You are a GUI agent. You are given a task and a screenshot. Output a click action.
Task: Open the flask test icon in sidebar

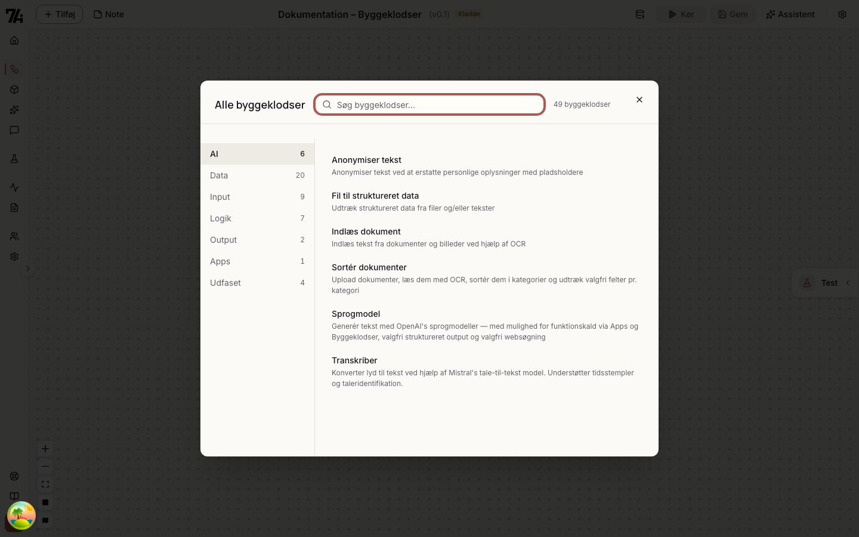click(14, 159)
